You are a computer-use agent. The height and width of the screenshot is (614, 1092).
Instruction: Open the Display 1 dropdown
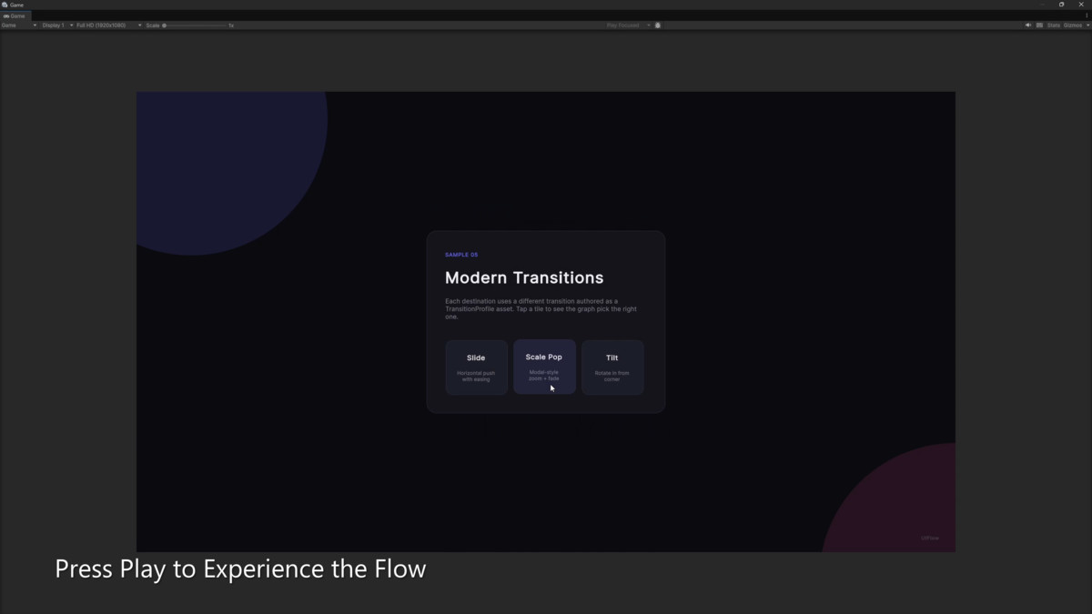coord(57,25)
